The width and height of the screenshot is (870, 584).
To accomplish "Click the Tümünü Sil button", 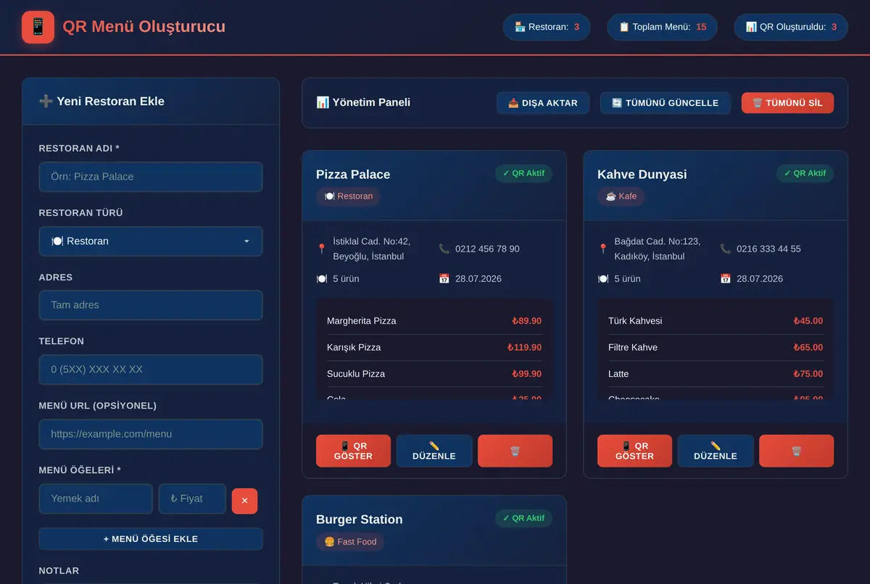I will click(787, 103).
